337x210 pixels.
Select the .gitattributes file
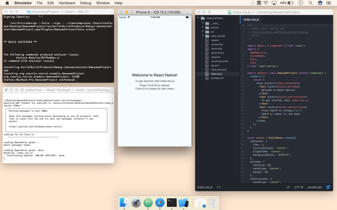coord(217,53)
